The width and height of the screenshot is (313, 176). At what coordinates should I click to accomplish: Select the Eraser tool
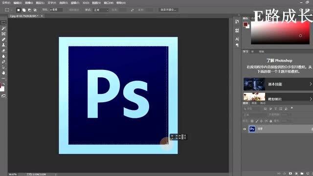point(3,51)
